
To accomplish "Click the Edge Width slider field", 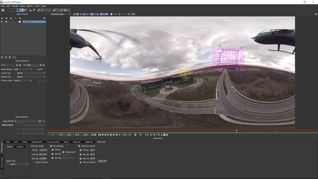I will click(24, 121).
